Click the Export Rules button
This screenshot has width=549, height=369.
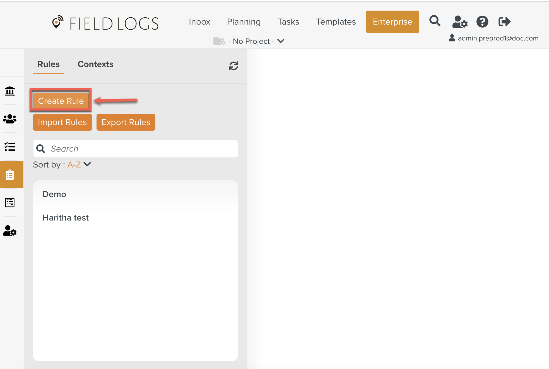pos(126,122)
